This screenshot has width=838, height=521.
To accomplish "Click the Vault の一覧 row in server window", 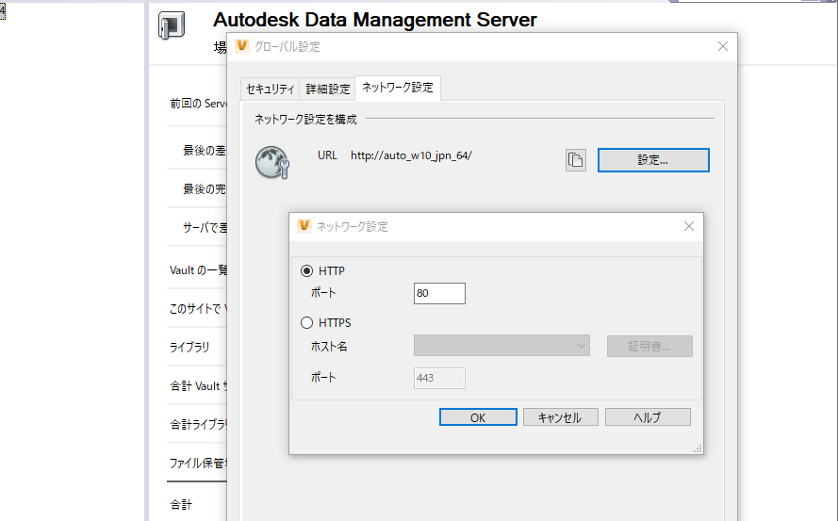I will coord(198,270).
